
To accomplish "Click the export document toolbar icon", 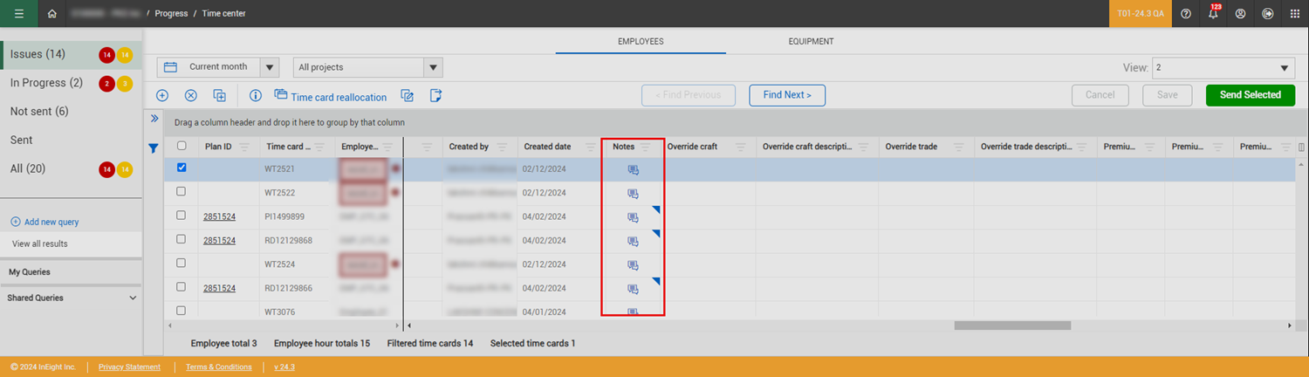I will (x=436, y=96).
